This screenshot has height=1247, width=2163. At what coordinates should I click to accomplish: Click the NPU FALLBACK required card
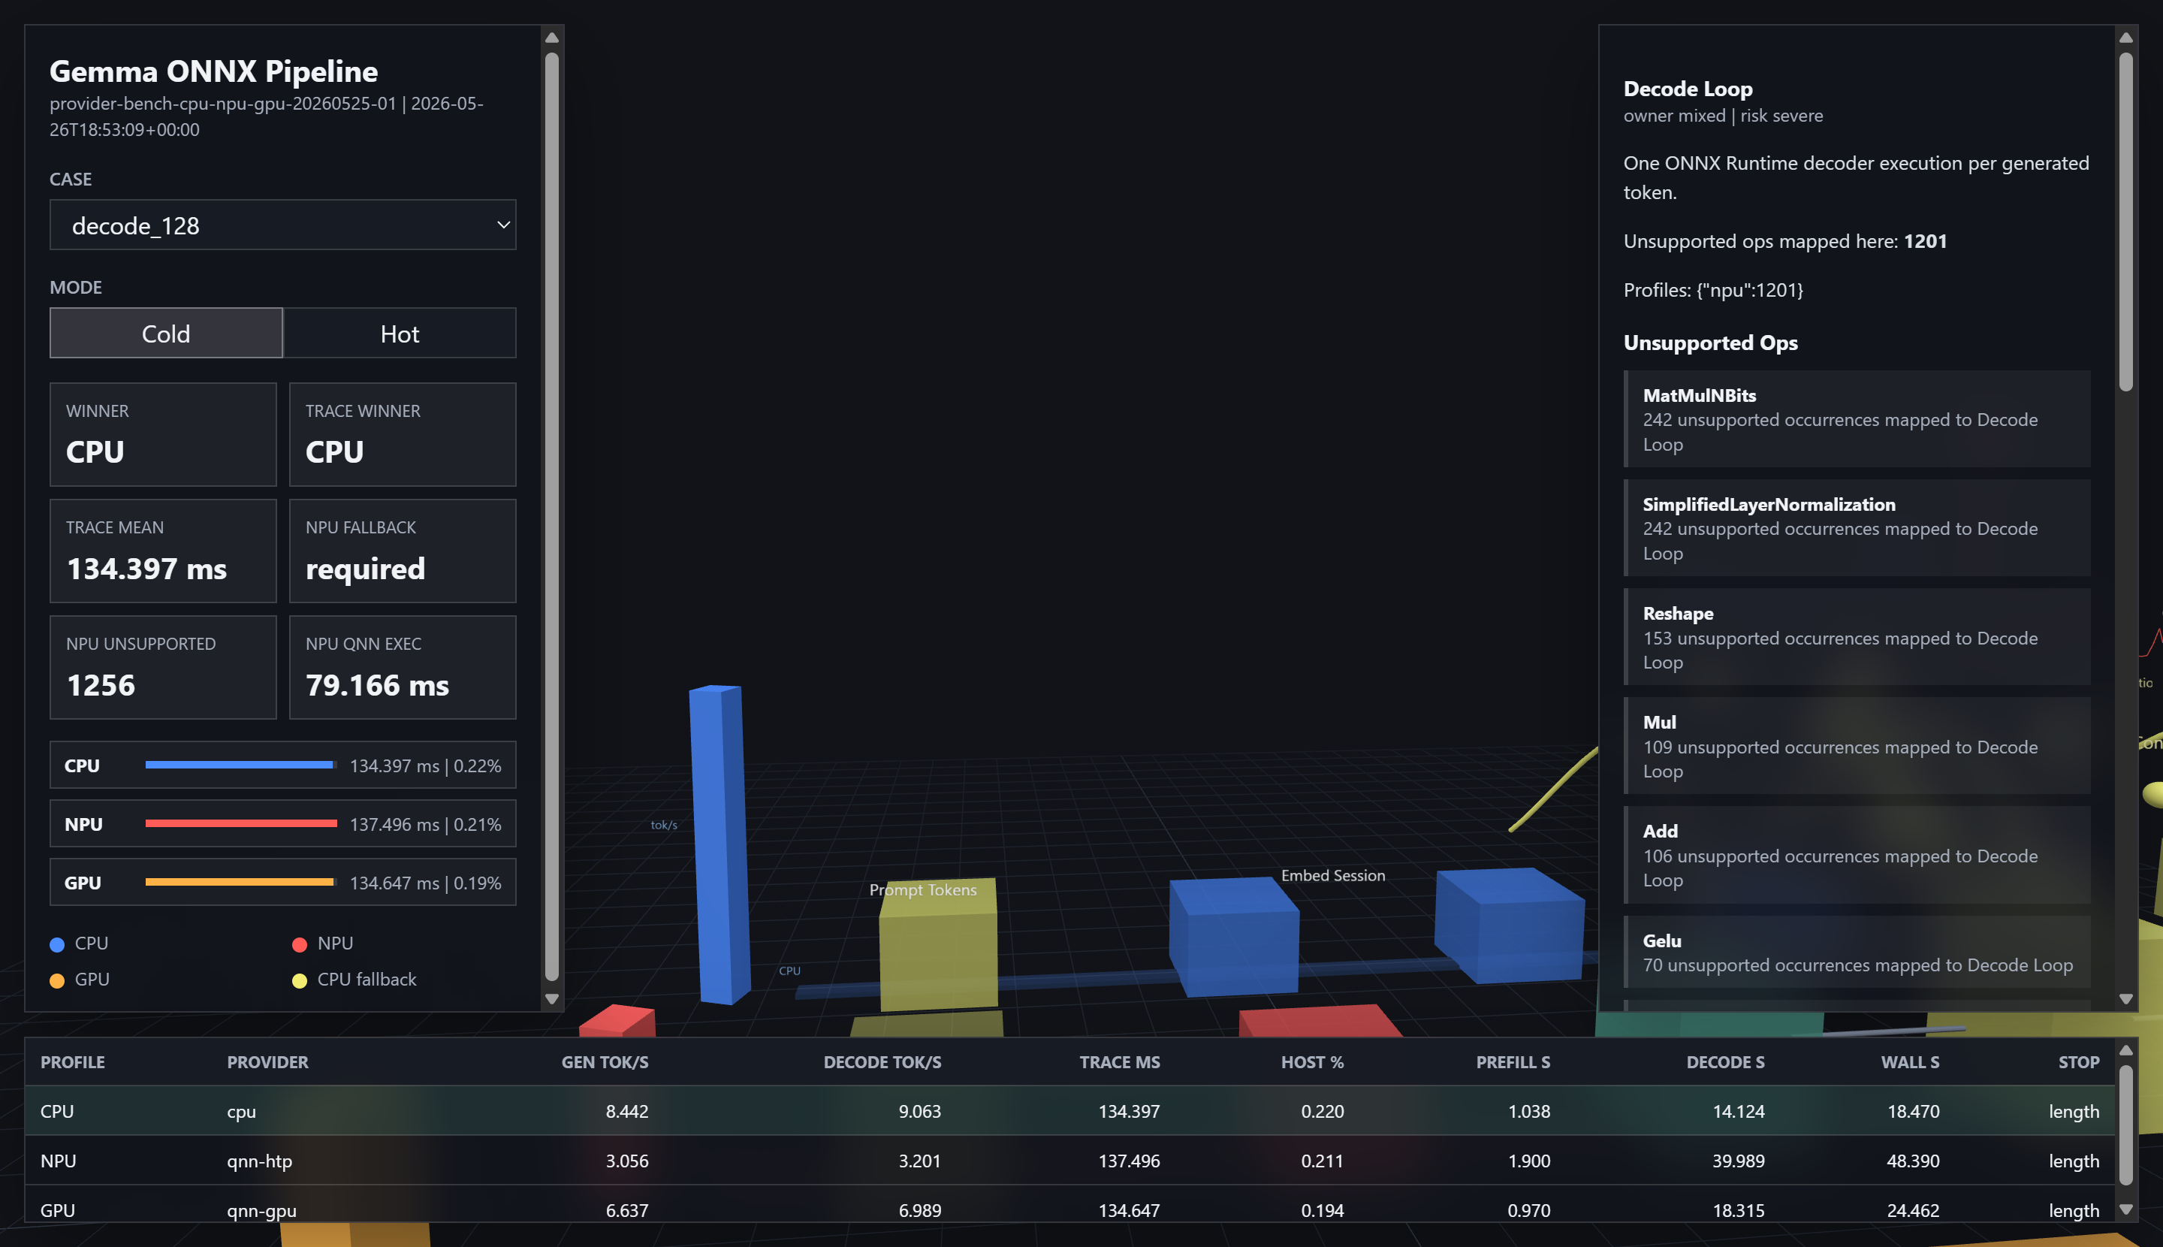point(403,551)
